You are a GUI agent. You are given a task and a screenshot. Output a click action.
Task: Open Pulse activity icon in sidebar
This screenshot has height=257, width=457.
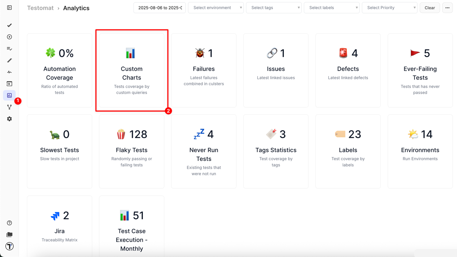[x=10, y=72]
